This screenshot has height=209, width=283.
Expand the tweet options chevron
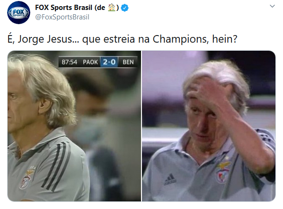(x=272, y=6)
